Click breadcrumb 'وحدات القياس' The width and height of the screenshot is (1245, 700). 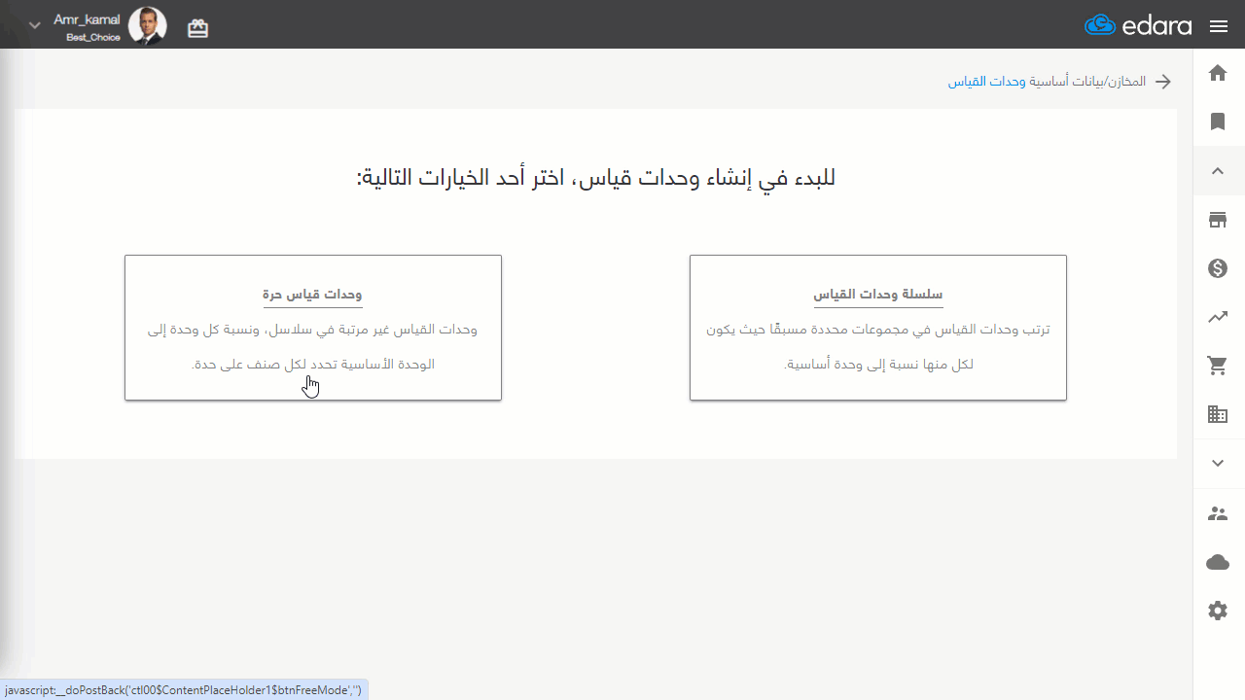click(x=987, y=82)
